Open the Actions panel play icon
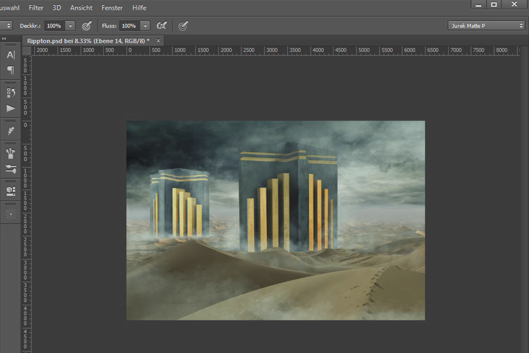The width and height of the screenshot is (529, 353). tap(11, 108)
